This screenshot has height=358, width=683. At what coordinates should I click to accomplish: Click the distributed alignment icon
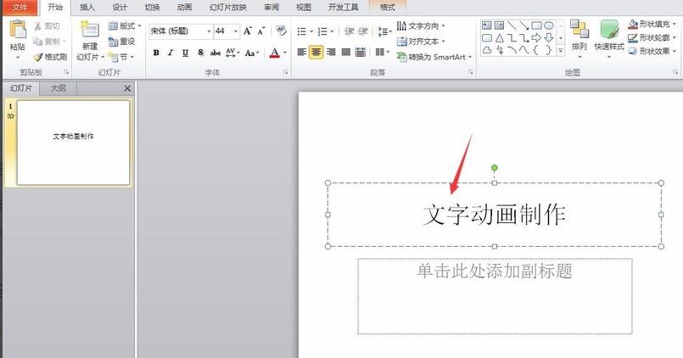361,53
